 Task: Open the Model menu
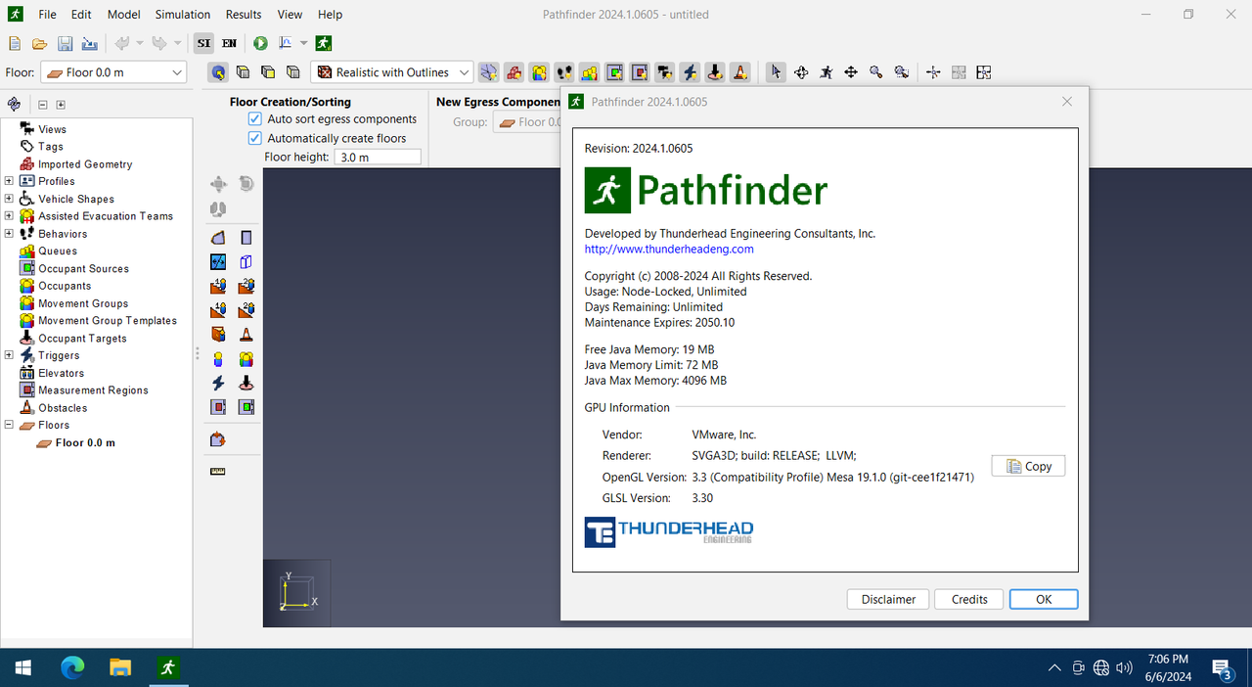(x=124, y=15)
